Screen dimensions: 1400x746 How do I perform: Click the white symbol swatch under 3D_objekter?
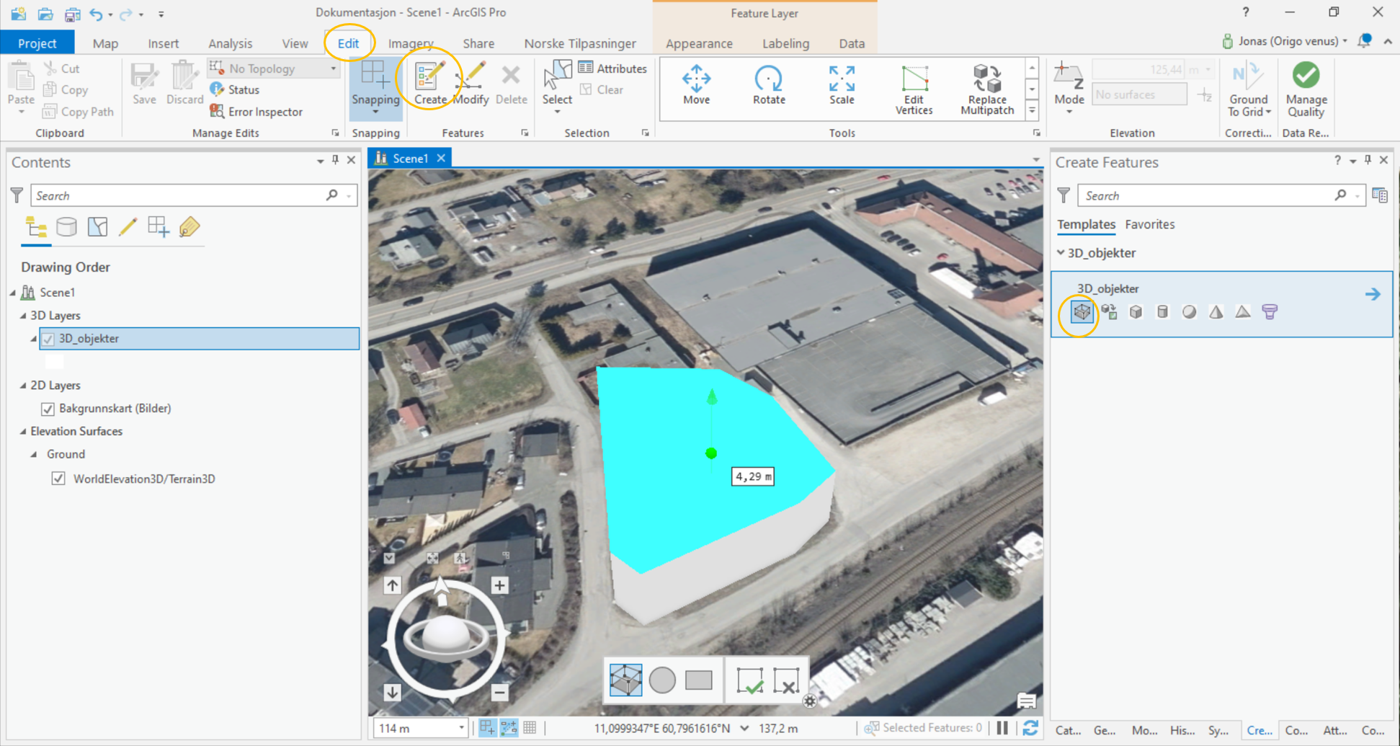pyautogui.click(x=54, y=362)
